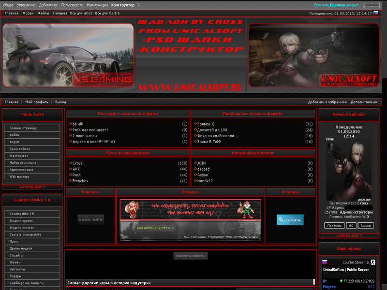The height and width of the screenshot is (290, 387).
Task: Click the GAME-INFO banner button
Action: pyautogui.click(x=90, y=219)
